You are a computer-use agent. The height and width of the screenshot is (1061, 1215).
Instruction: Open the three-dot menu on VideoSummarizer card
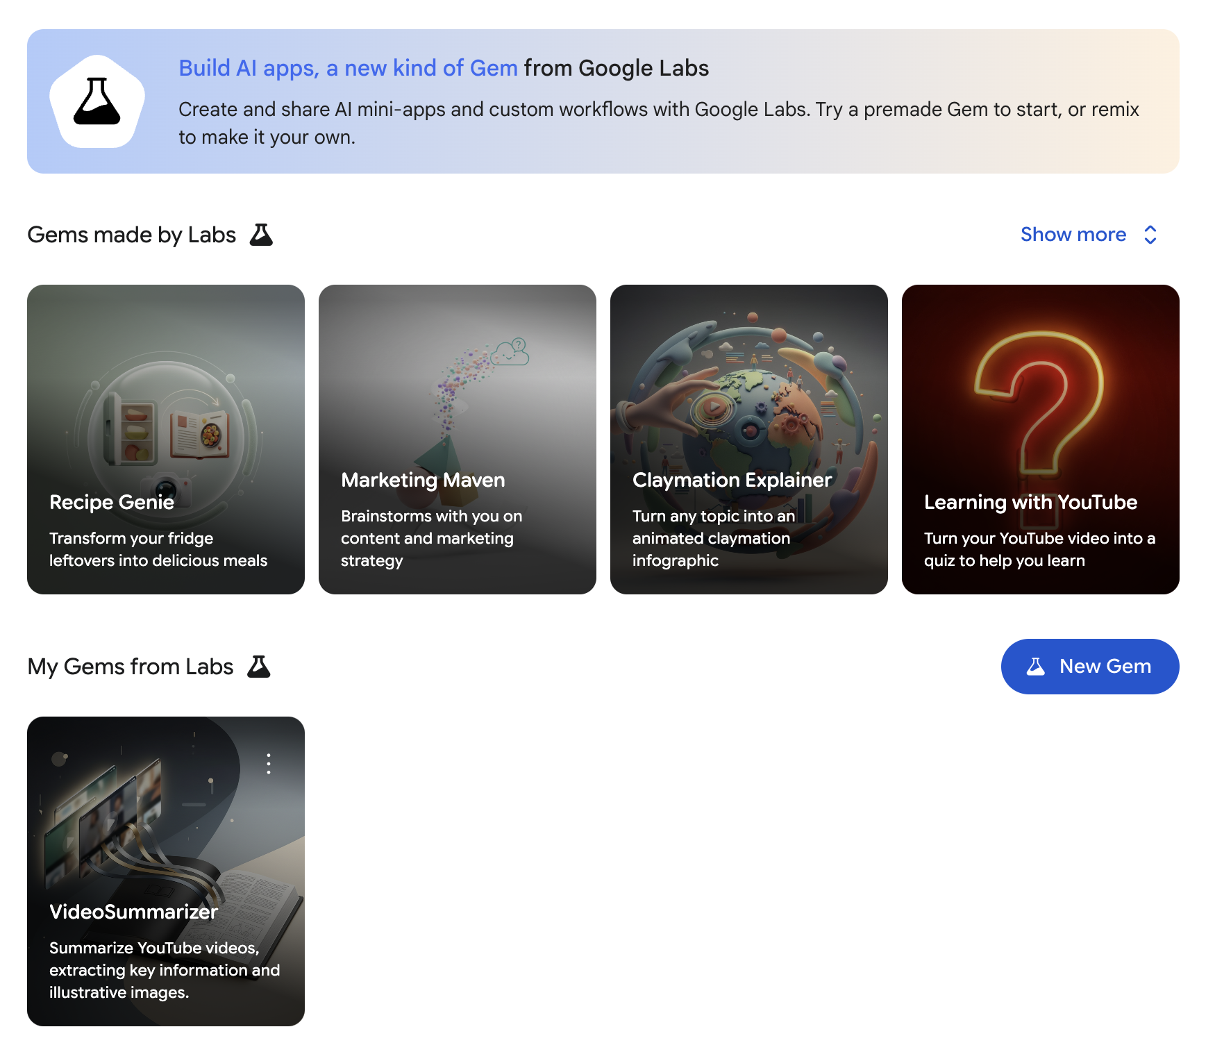pos(267,763)
